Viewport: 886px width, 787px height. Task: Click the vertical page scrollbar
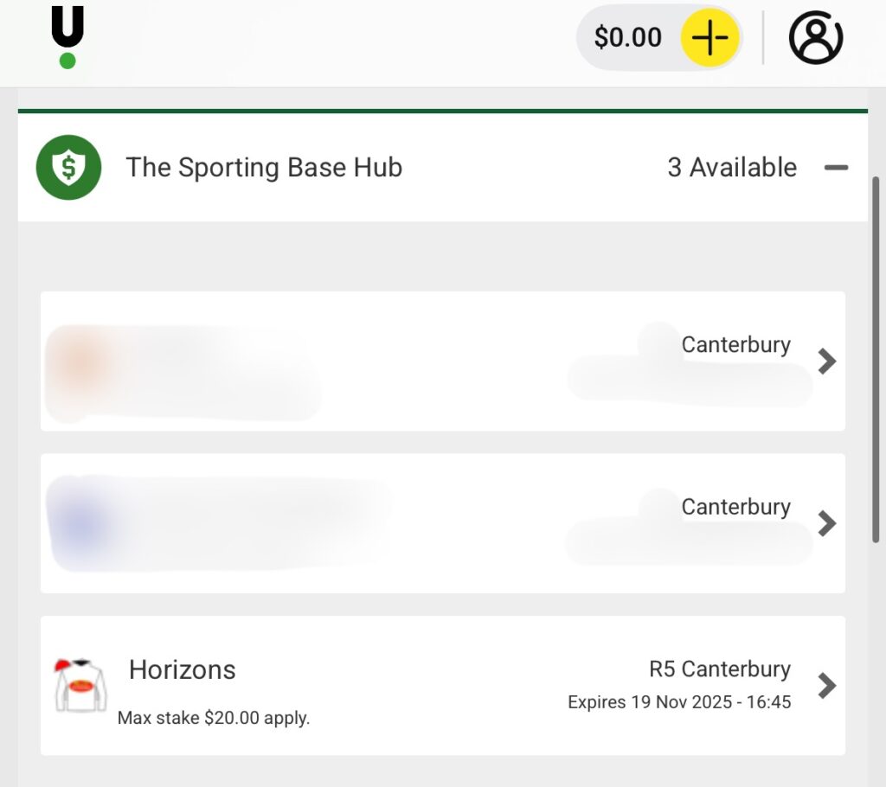876,359
